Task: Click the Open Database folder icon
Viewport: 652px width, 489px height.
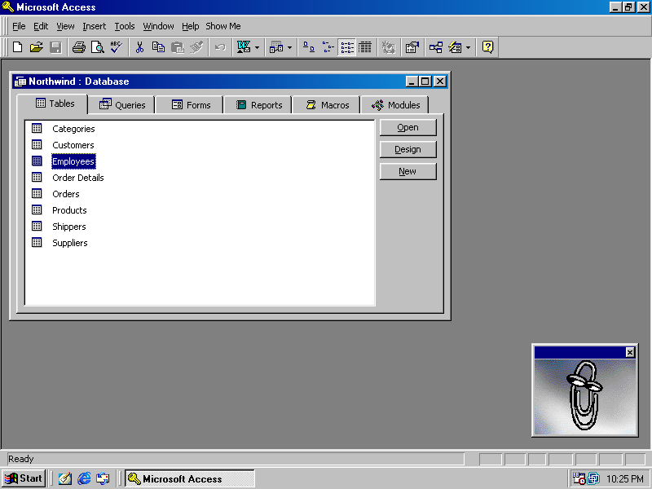Action: (37, 47)
